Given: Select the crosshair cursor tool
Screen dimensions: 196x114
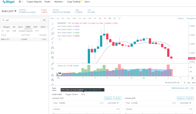Looking at the screenshot, I should 52,24.
